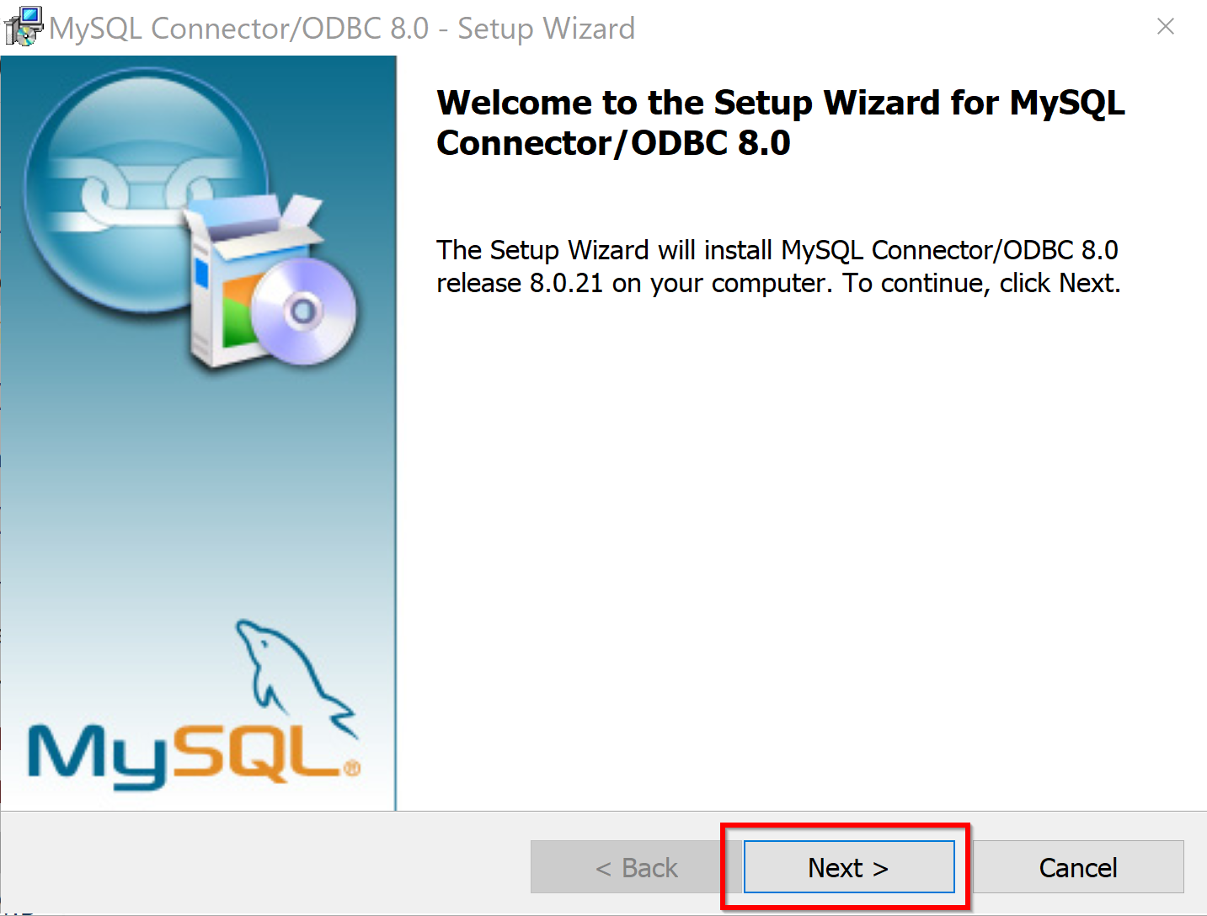The height and width of the screenshot is (916, 1207).
Task: Click the purple CD disc graphic
Action: tap(303, 312)
